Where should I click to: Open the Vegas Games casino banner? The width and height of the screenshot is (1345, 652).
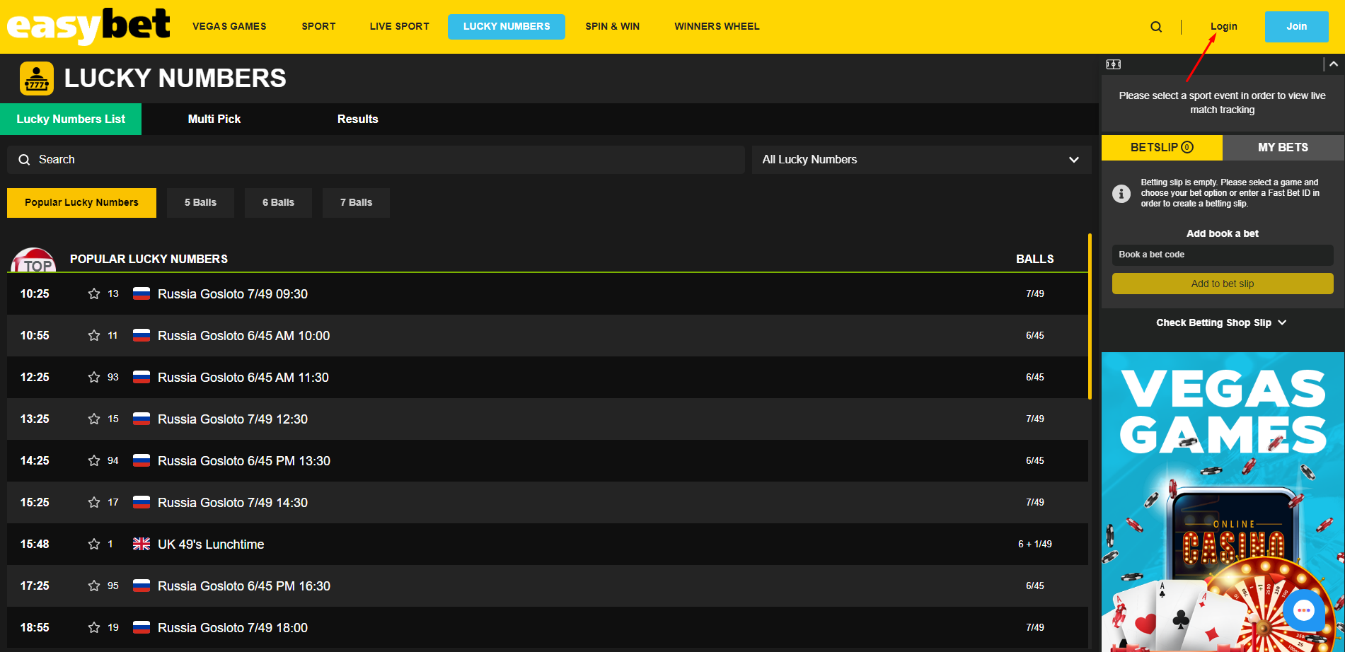[1223, 502]
